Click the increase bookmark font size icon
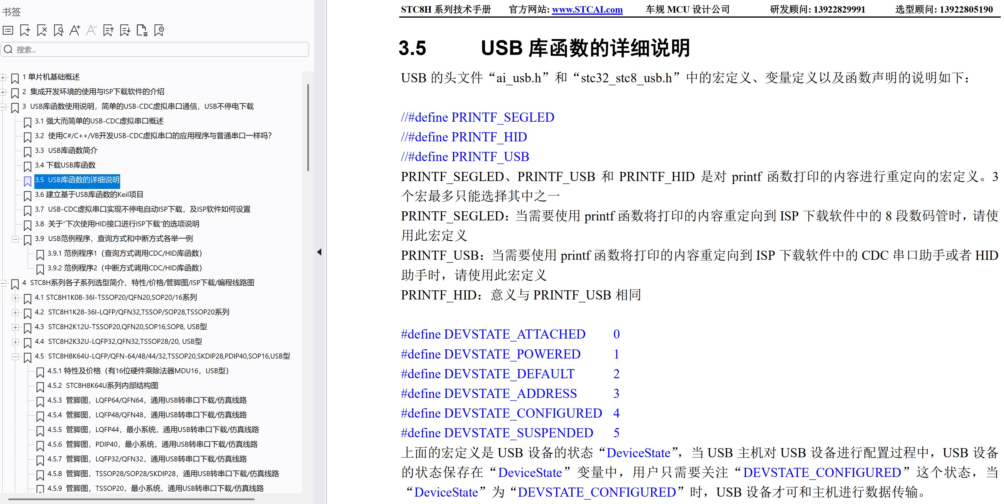1004x504 pixels. click(x=75, y=30)
